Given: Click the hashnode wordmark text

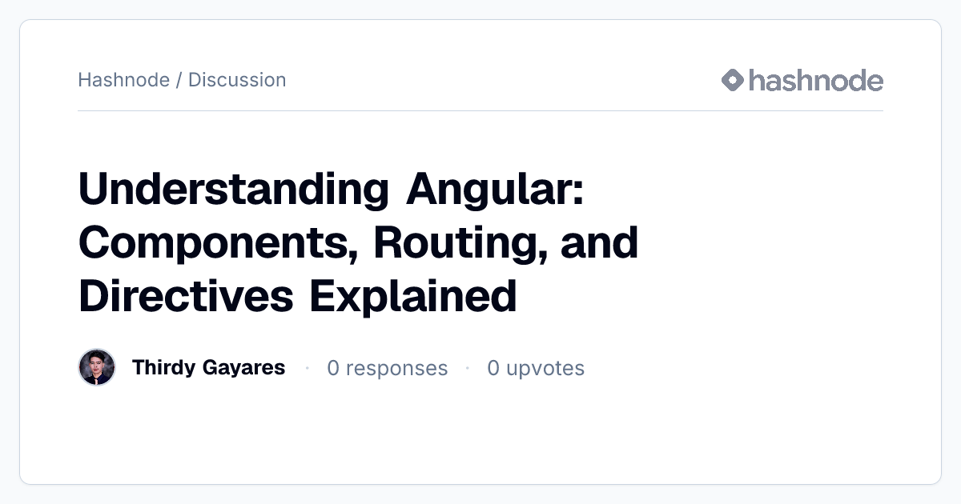Looking at the screenshot, I should click(x=816, y=80).
